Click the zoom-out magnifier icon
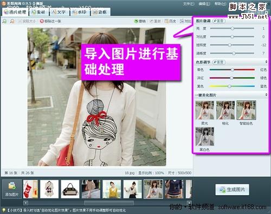Screen dimensions: 271x214 tap(12, 21)
